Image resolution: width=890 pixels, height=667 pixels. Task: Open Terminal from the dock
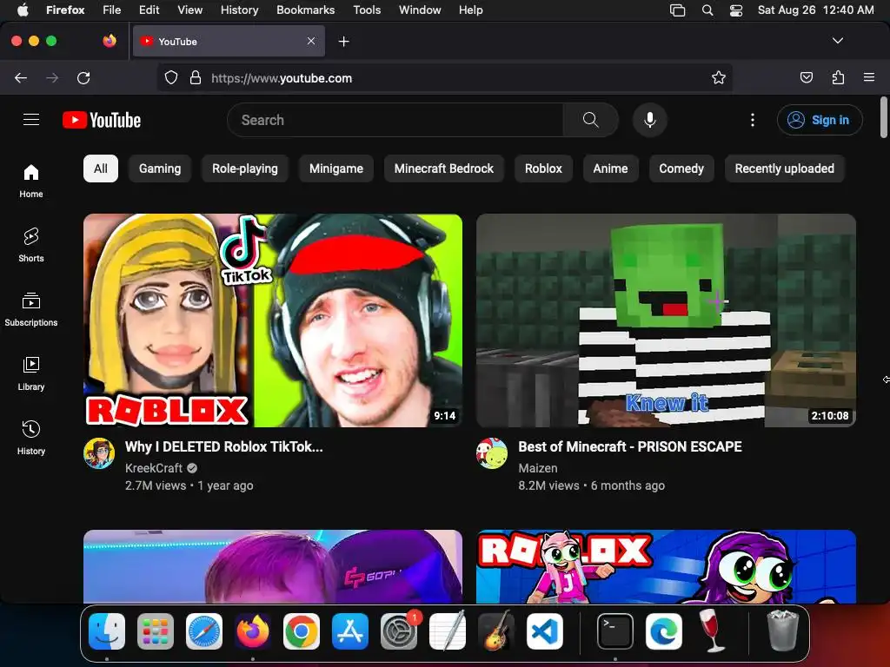(615, 631)
